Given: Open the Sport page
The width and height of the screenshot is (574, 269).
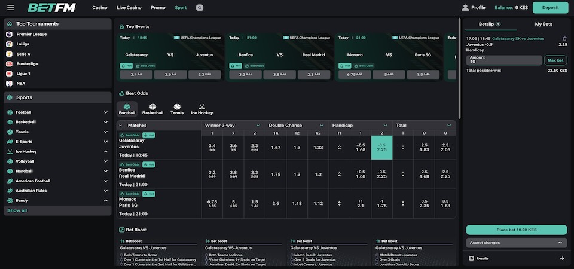Looking at the screenshot, I should (x=181, y=8).
